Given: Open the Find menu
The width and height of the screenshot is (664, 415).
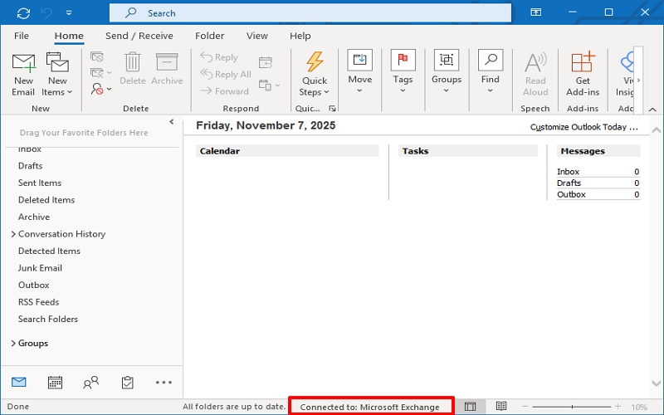Looking at the screenshot, I should pos(491,72).
